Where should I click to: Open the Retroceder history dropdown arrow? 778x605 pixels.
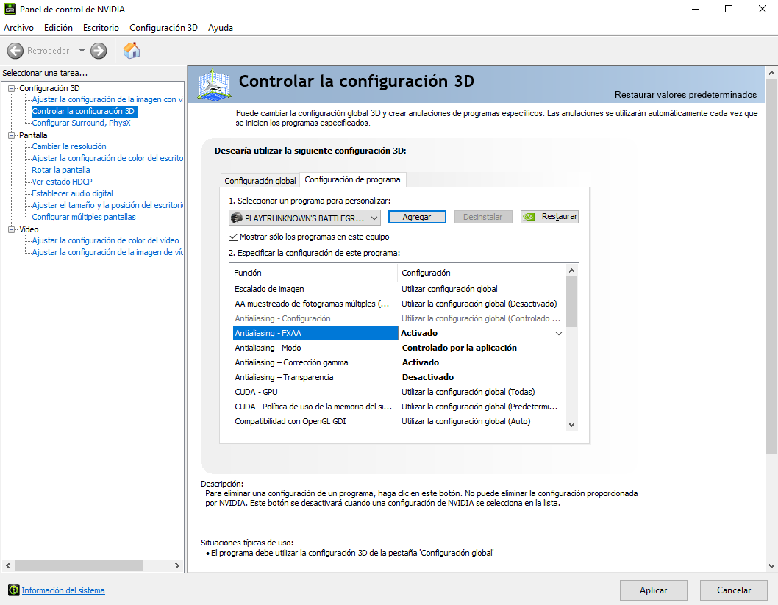[x=82, y=51]
